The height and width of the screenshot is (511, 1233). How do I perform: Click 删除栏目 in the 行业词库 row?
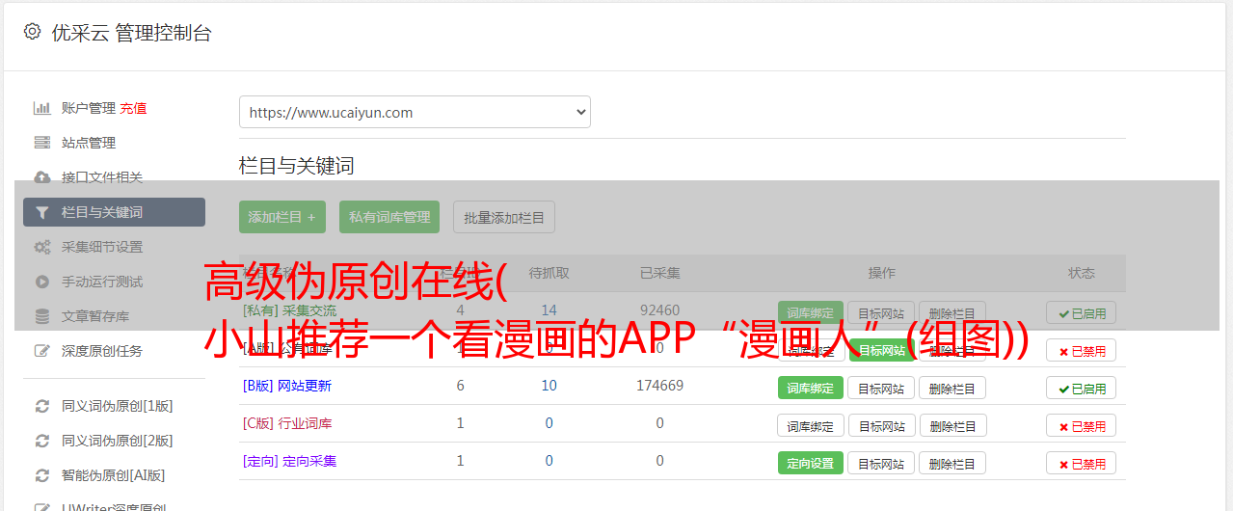pyautogui.click(x=952, y=426)
